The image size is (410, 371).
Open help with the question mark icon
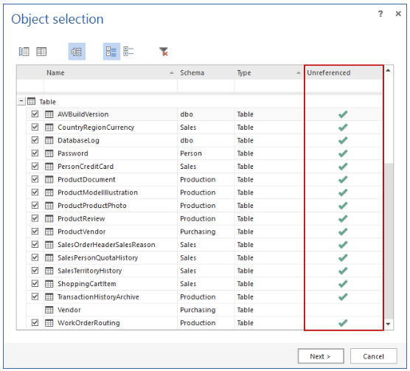[x=381, y=13]
